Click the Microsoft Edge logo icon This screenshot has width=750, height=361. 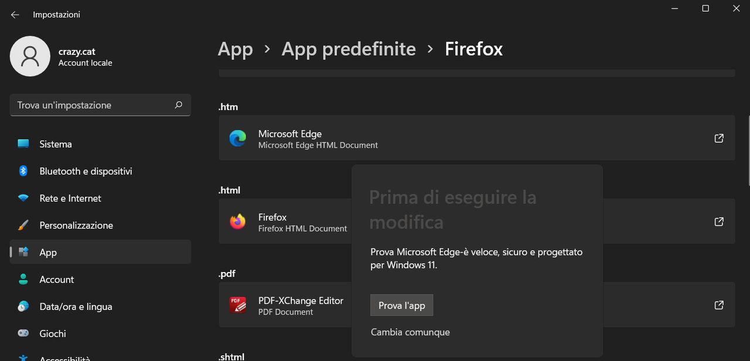[x=238, y=138]
